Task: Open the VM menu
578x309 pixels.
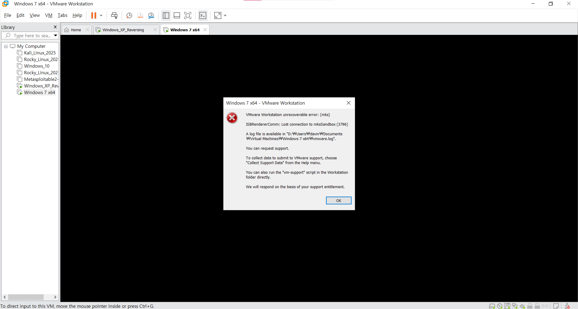Action: (x=48, y=15)
